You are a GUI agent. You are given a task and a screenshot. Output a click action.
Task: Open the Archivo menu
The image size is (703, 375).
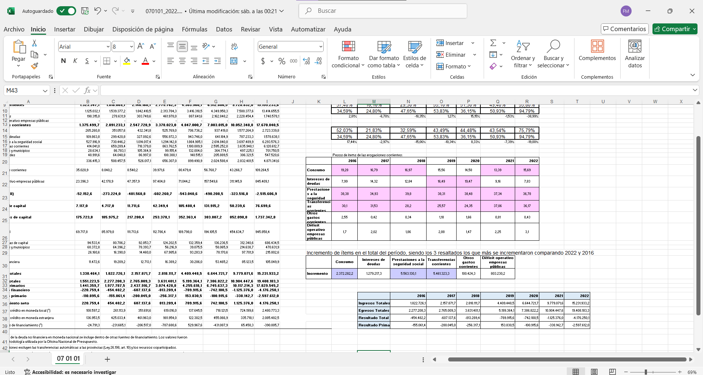click(14, 29)
